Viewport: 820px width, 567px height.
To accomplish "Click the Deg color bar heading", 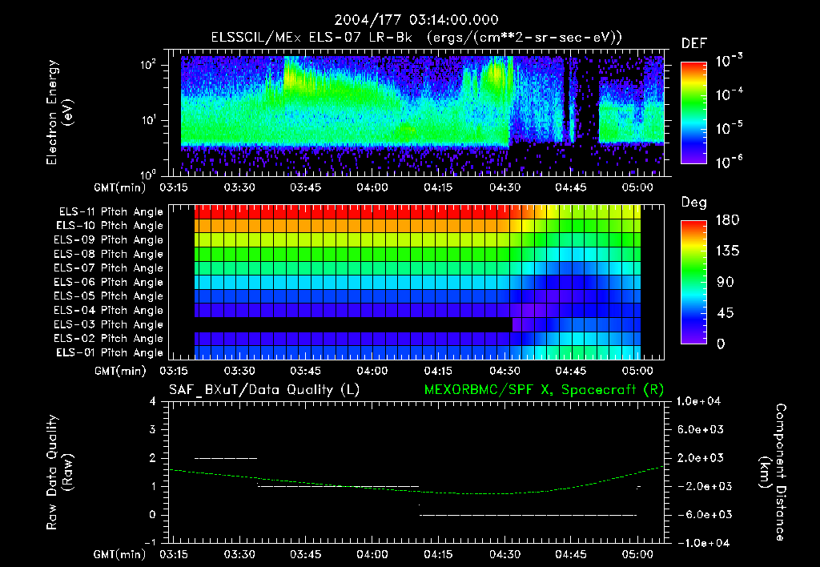I will [x=693, y=203].
